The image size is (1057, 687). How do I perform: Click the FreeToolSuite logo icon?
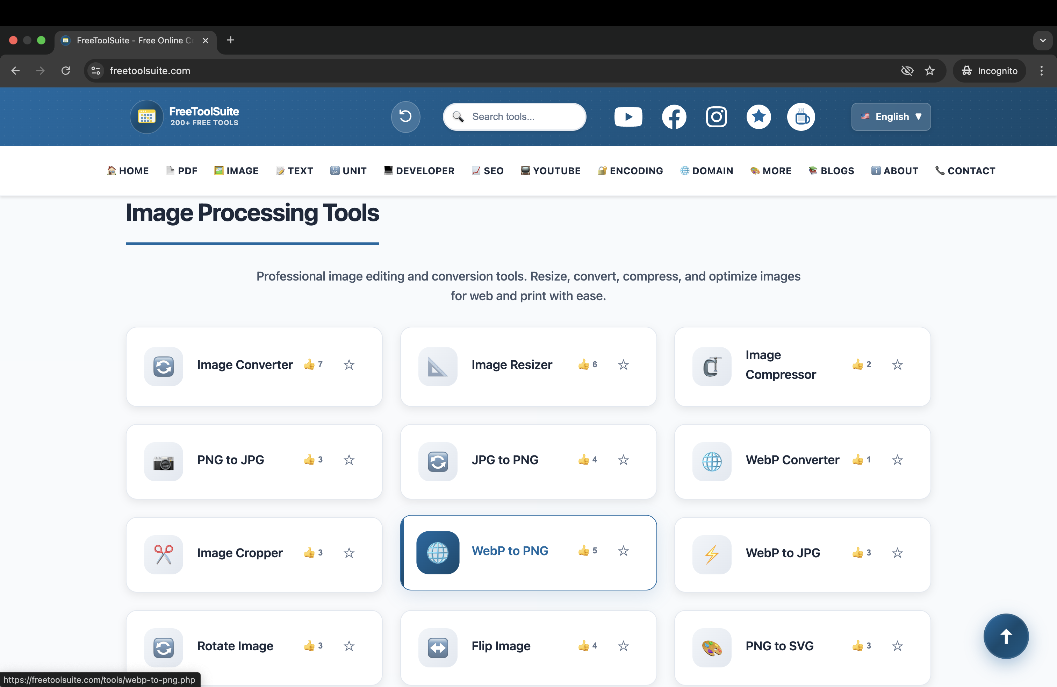point(146,116)
